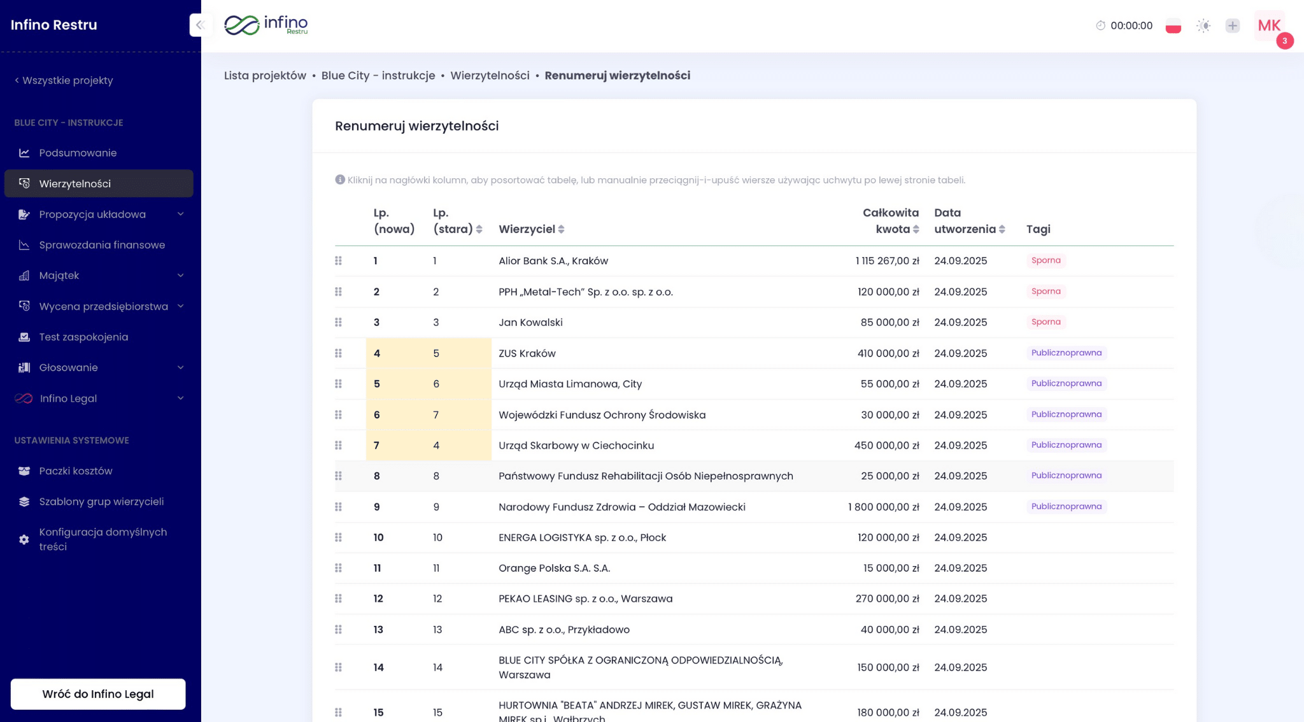Viewport: 1304px width, 722px height.
Task: Click Sporna tag on Jan Kowalski row
Action: (x=1045, y=322)
